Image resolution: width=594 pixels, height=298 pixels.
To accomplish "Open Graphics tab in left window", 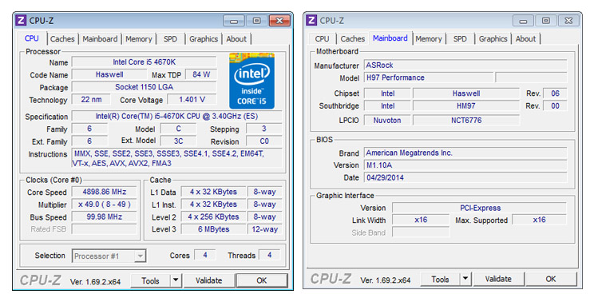I will [x=204, y=39].
